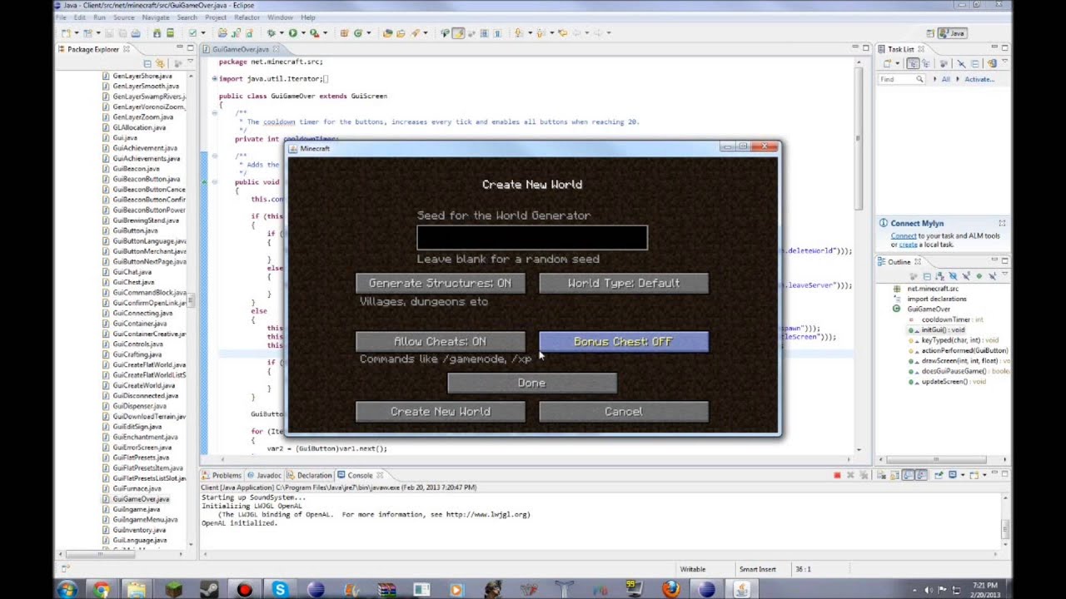Switch to the Problems tab
The image size is (1066, 599).
point(221,475)
